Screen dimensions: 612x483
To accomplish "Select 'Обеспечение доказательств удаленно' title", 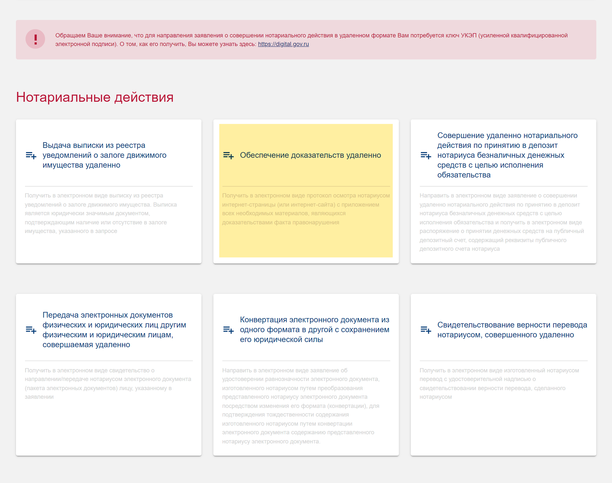I will click(310, 155).
